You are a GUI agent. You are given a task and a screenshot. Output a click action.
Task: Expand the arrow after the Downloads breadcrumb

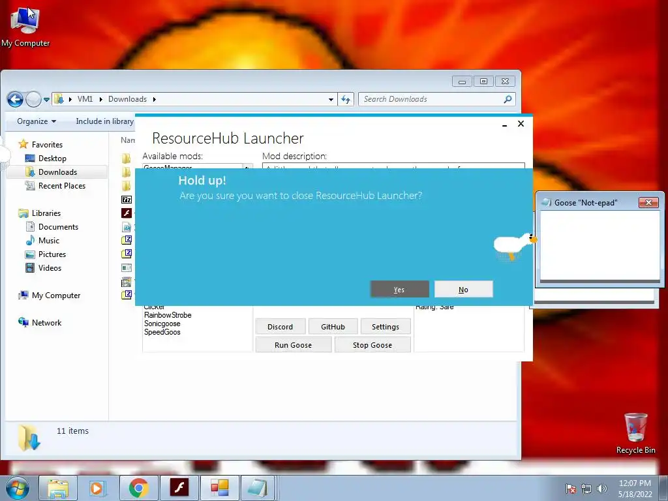154,99
